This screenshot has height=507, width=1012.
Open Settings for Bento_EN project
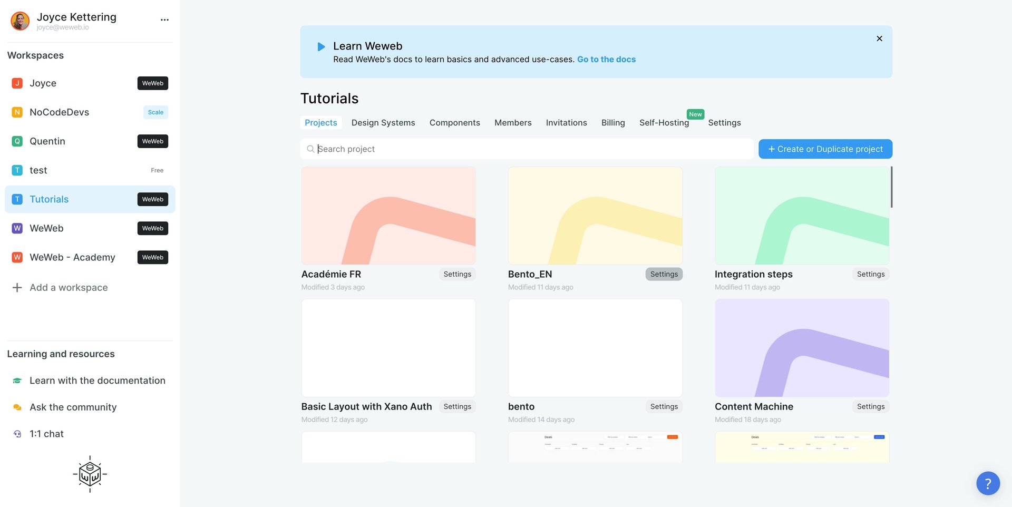(664, 274)
